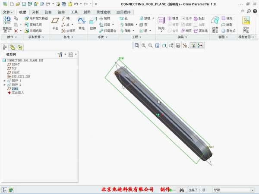
Task: Switch to the 视图 (View) tab
Action: click(87, 12)
